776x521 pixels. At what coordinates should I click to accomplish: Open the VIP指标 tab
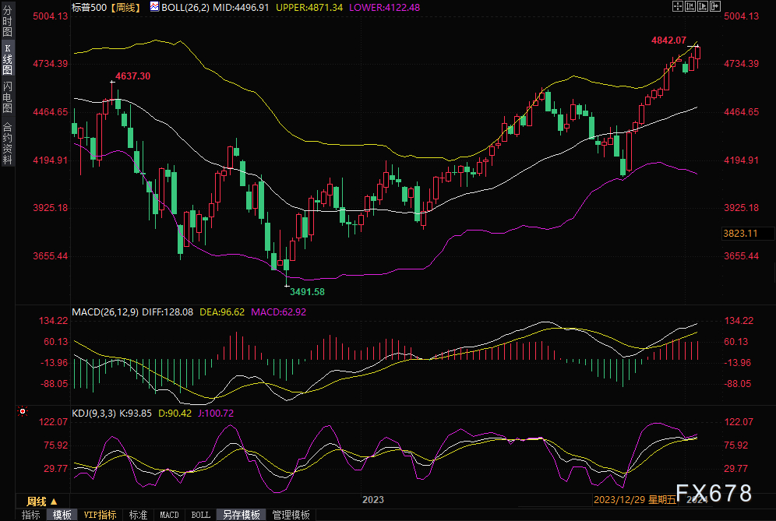[x=100, y=515]
